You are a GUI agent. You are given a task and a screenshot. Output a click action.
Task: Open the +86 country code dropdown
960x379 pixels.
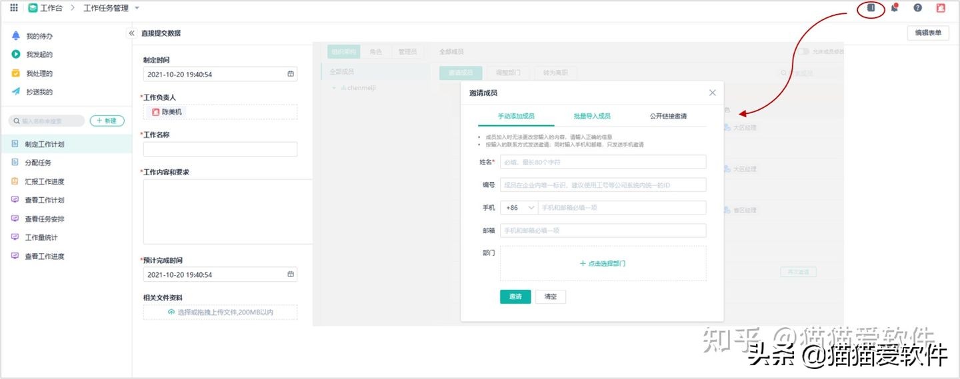click(519, 207)
